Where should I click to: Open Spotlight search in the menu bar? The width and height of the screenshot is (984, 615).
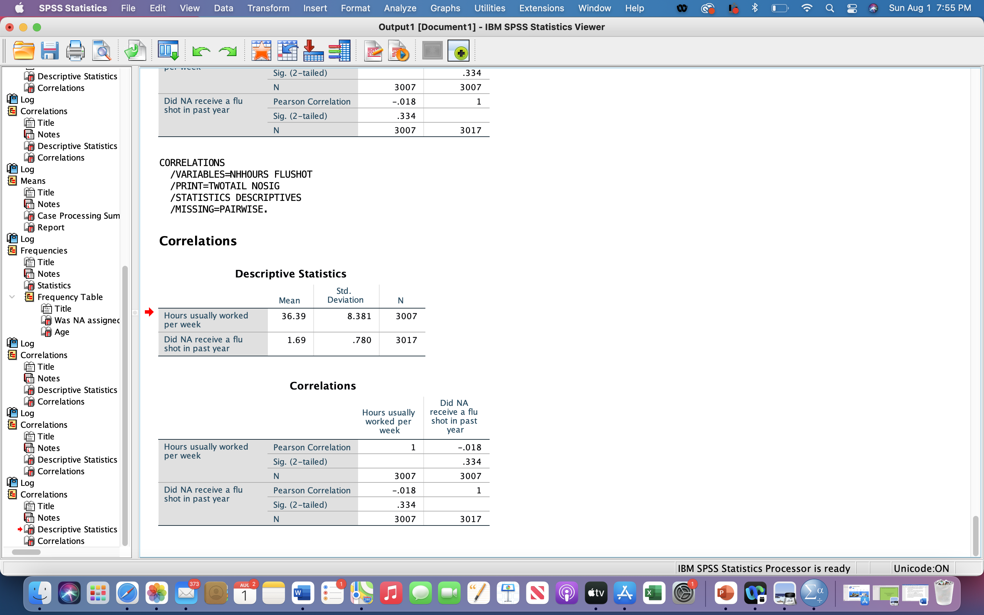click(830, 8)
